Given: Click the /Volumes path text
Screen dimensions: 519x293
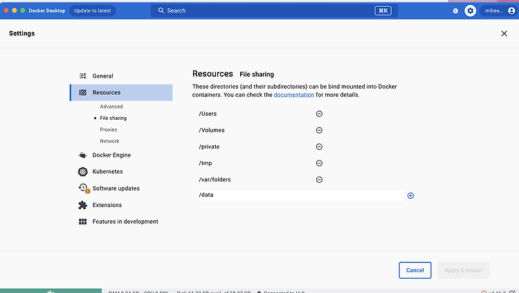Looking at the screenshot, I should point(212,130).
